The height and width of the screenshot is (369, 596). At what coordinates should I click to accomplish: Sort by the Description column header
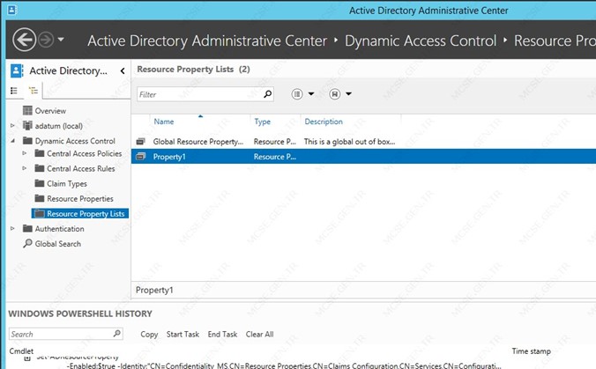324,122
